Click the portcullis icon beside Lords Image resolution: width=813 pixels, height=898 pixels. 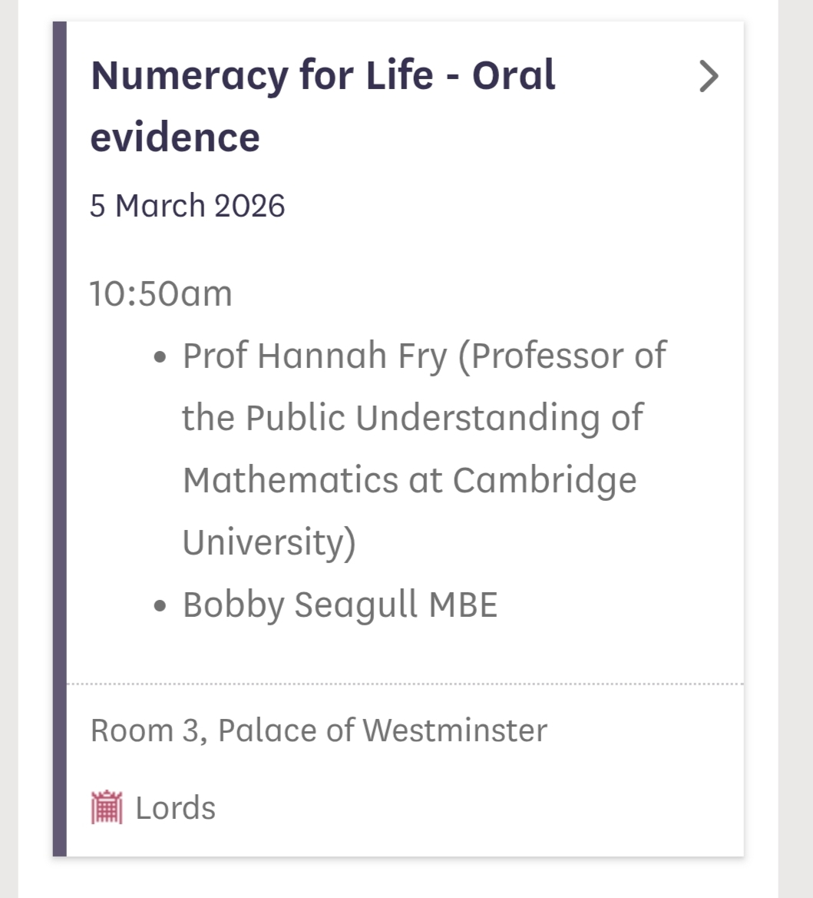point(107,807)
